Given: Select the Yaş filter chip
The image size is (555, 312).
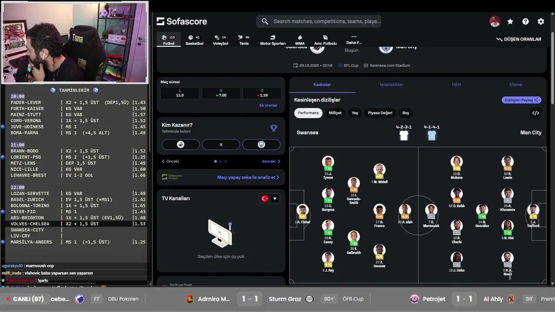Looking at the screenshot, I should [355, 113].
